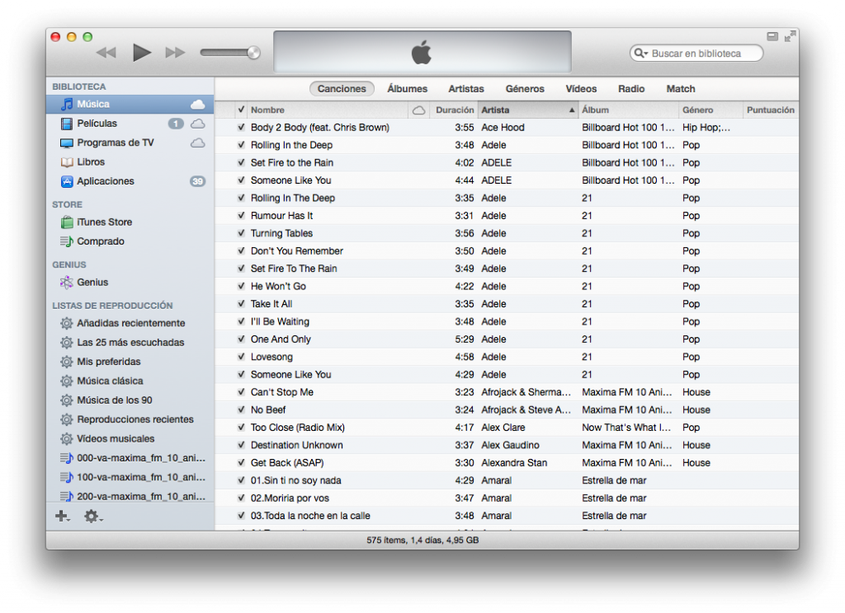Click the volume slider knob

click(253, 52)
